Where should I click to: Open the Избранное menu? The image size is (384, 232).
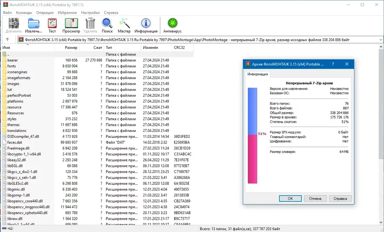(67, 13)
